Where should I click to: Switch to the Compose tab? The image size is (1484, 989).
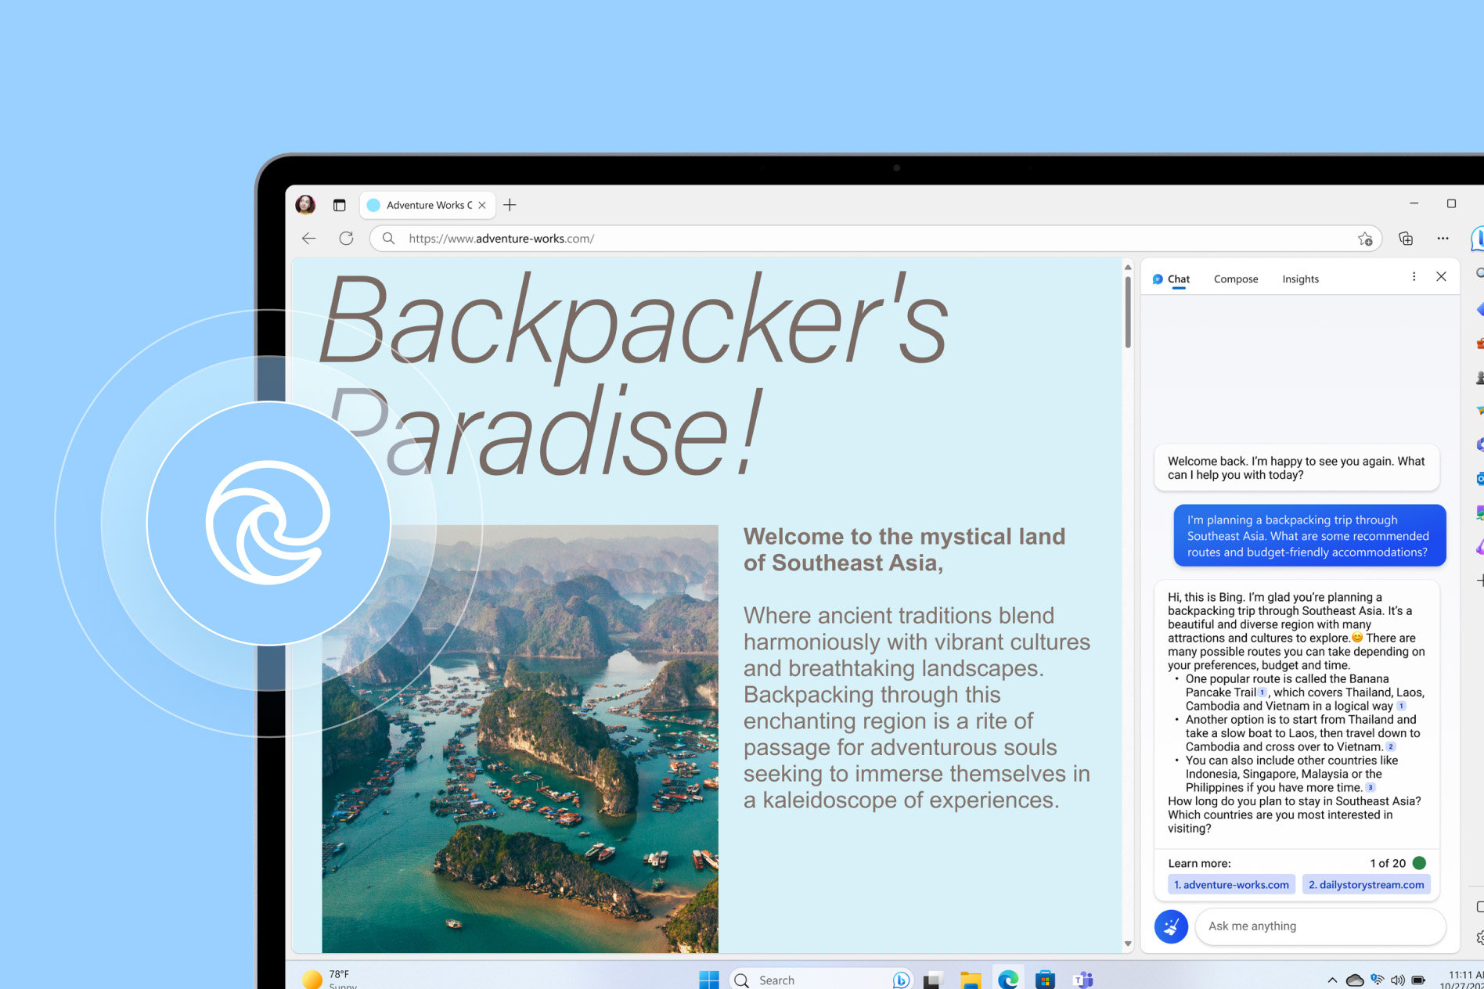(1236, 279)
